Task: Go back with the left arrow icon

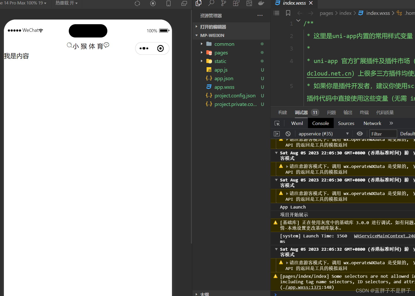Action: tap(300, 13)
